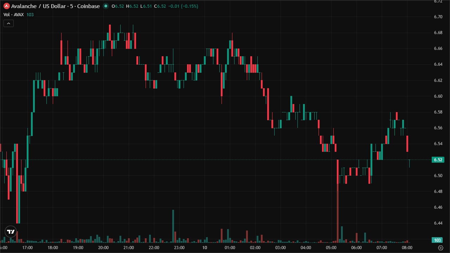
Task: Click the 03:00 time axis label
Action: click(x=281, y=248)
